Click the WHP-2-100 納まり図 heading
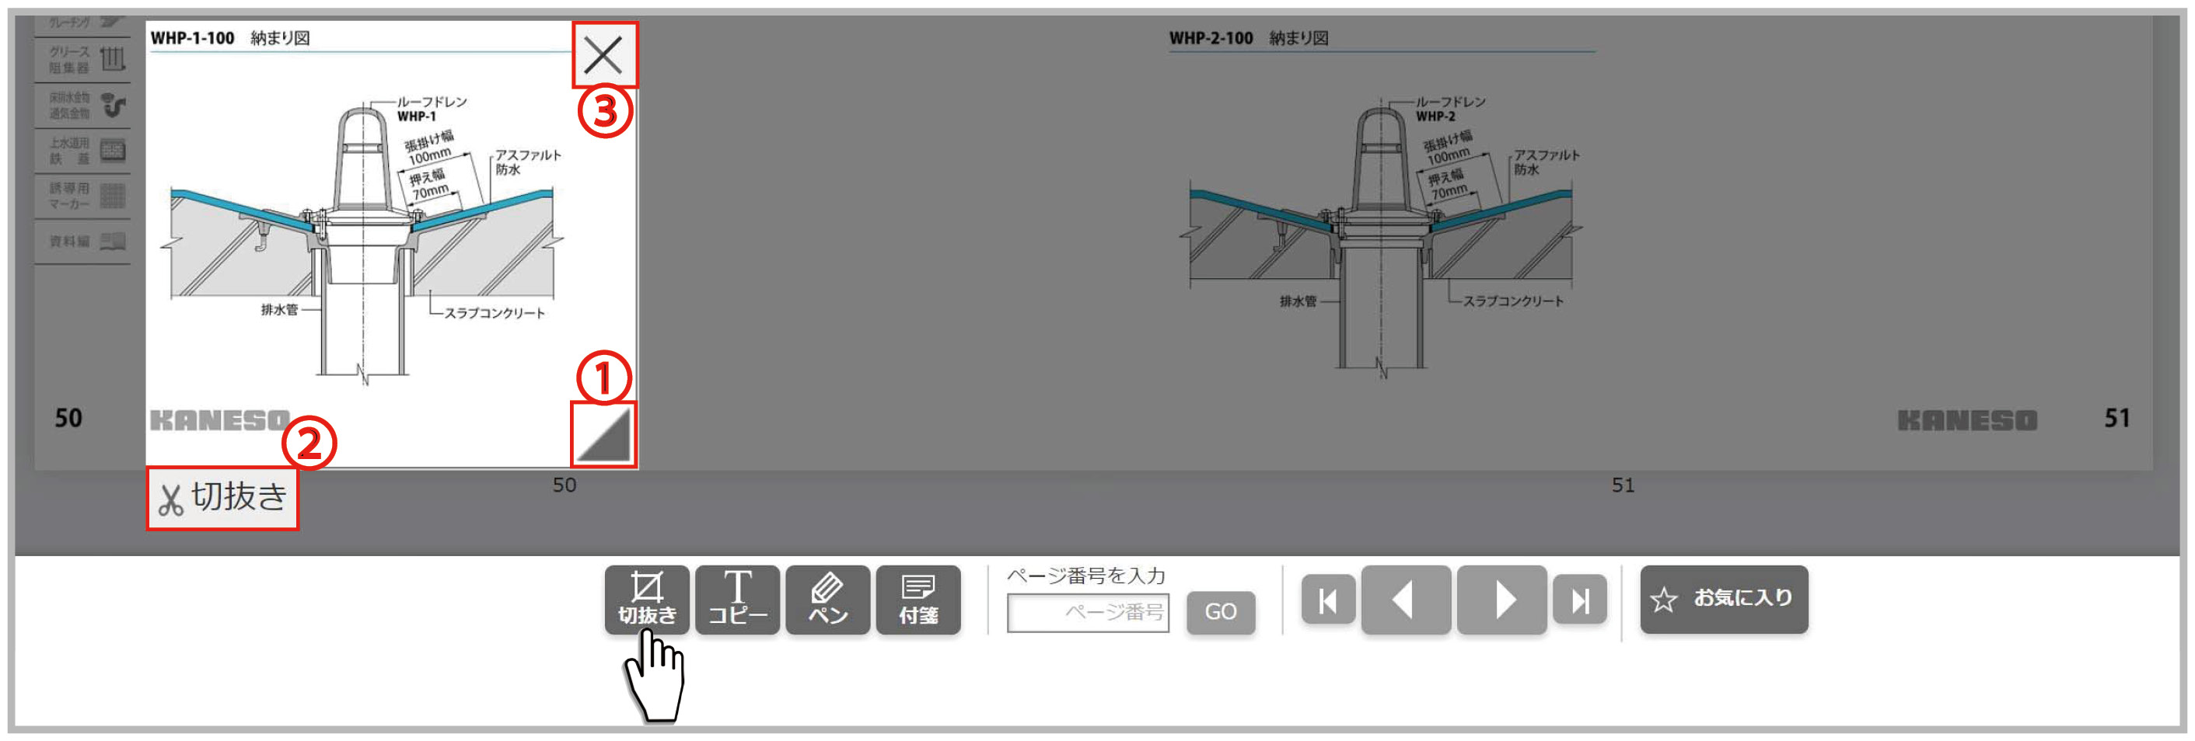The image size is (2195, 741). point(1248,38)
